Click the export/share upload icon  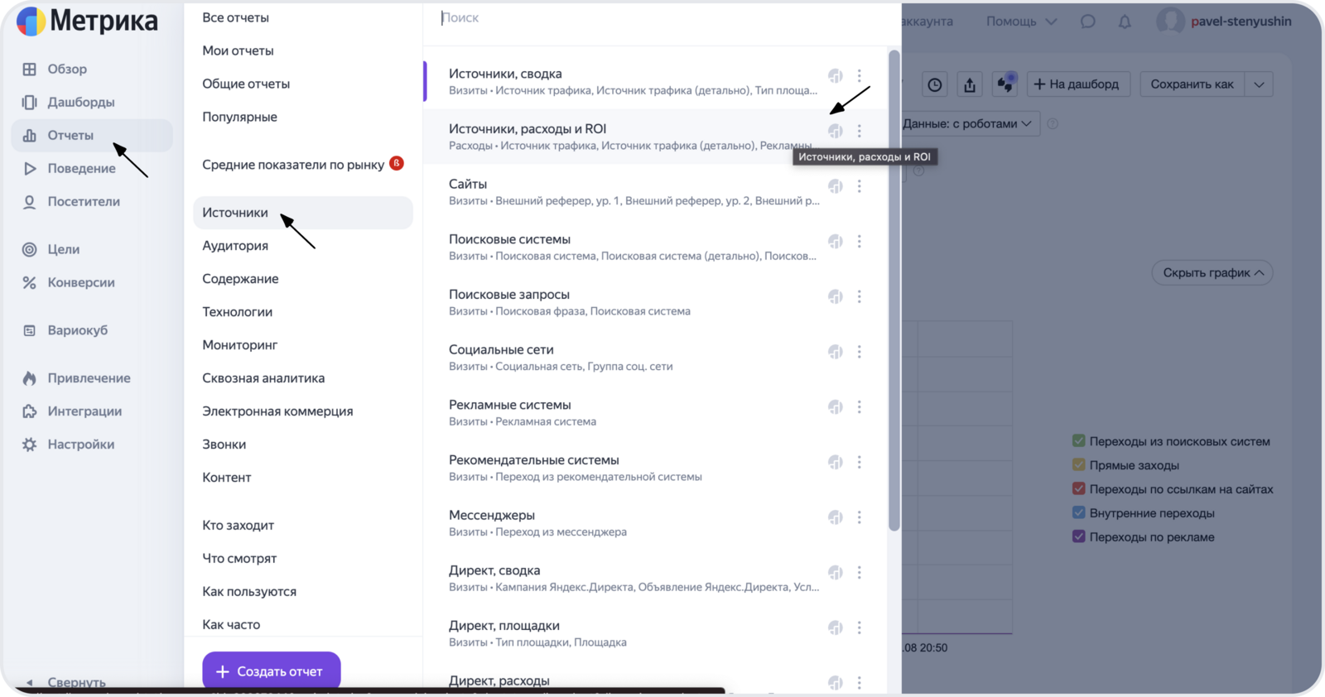click(x=970, y=84)
